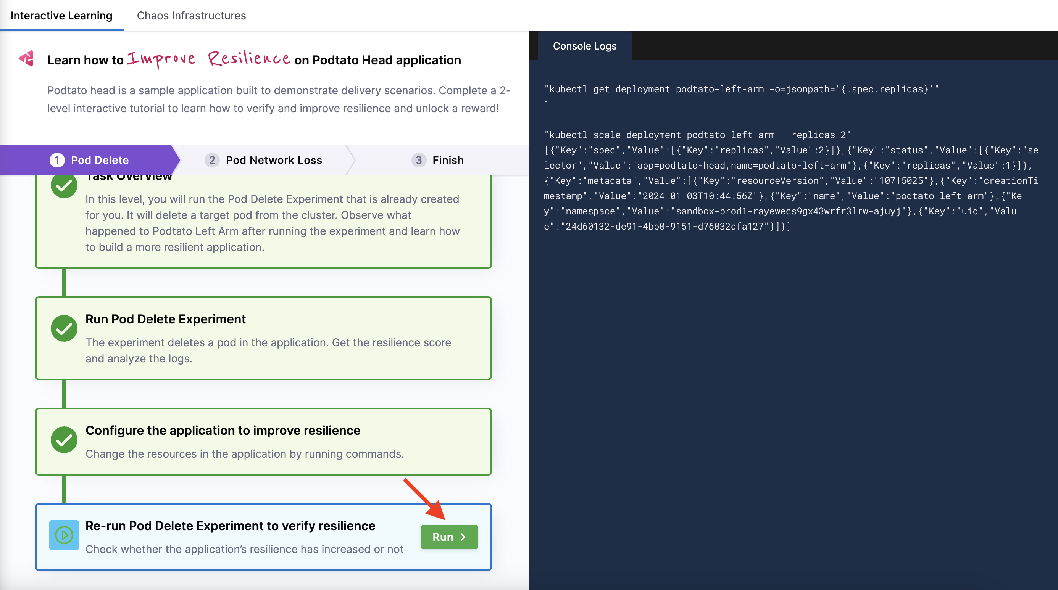The image size is (1058, 590).
Task: Click the green checkmark beside Task Overview
Action: 64,186
